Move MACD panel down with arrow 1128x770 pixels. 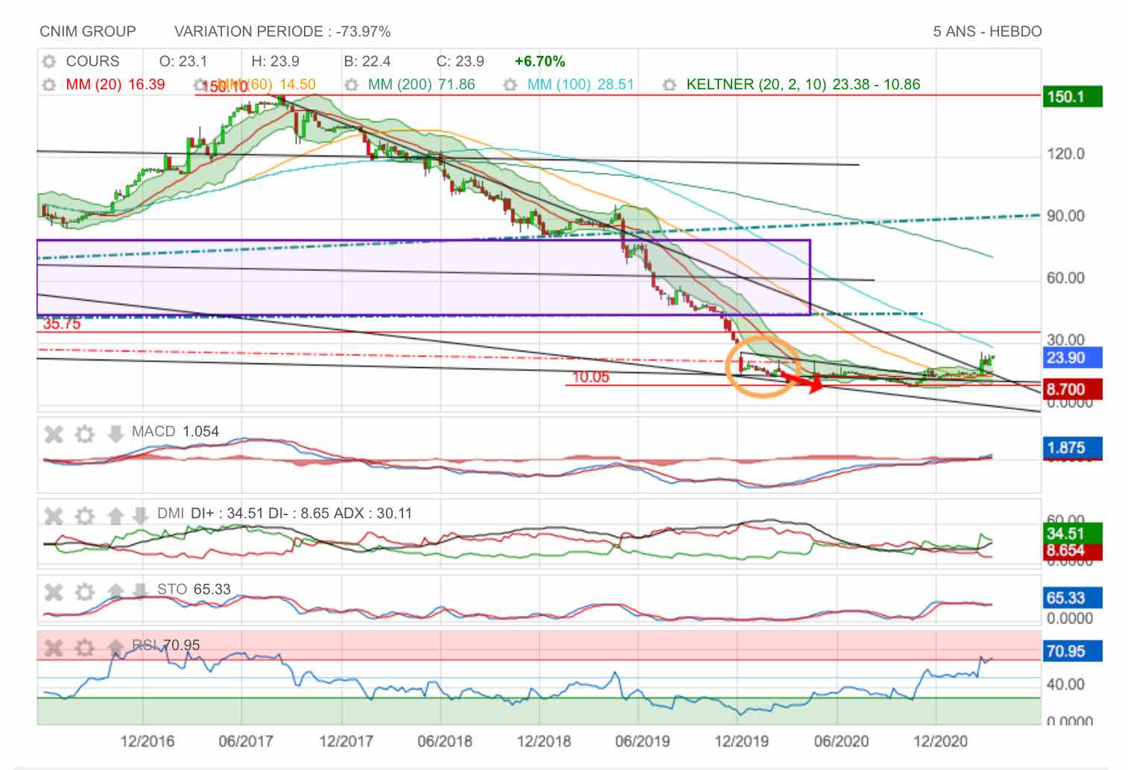(115, 433)
